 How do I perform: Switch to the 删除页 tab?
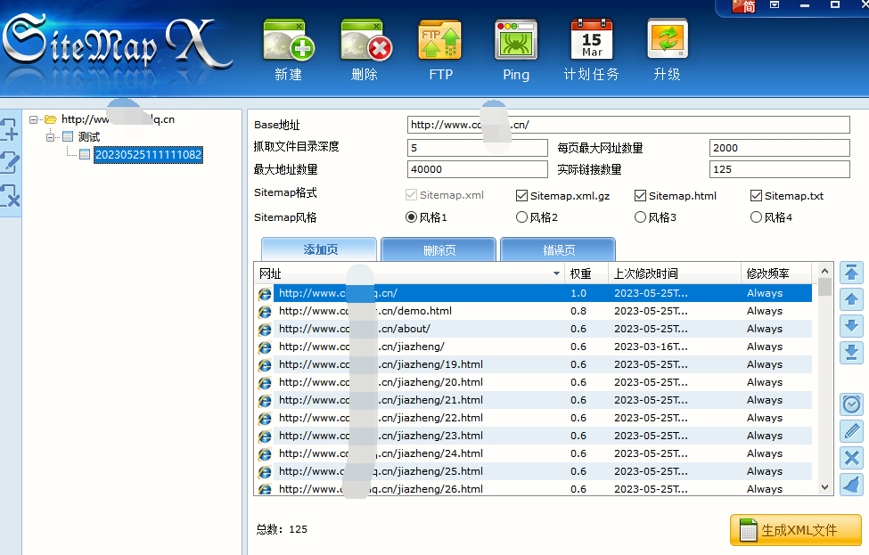click(x=439, y=250)
